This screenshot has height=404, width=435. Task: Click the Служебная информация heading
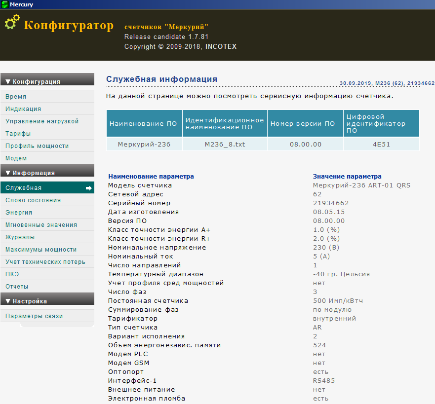tap(161, 79)
